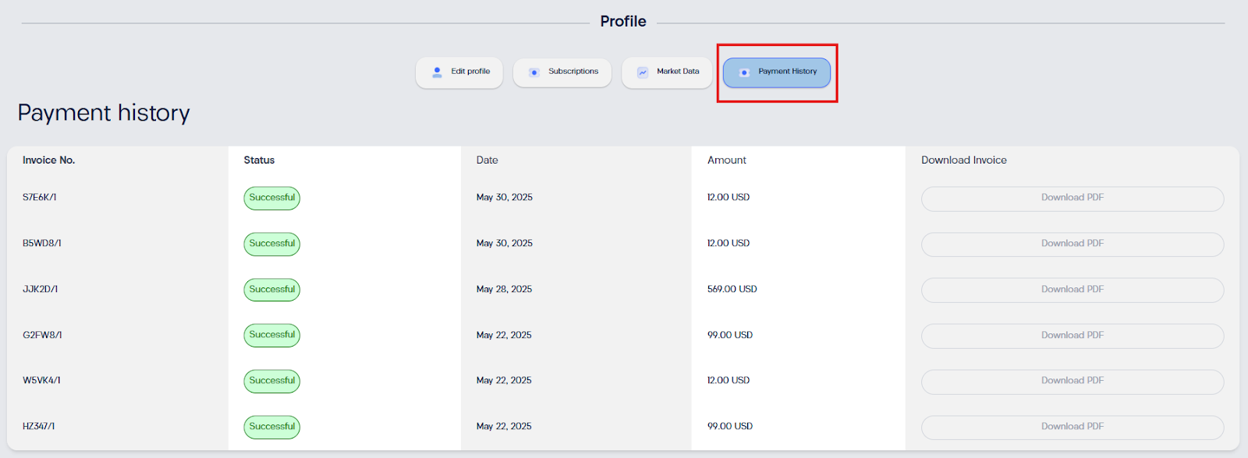Click the Market Data chart icon
Viewport: 1248px width, 458px height.
(x=643, y=72)
